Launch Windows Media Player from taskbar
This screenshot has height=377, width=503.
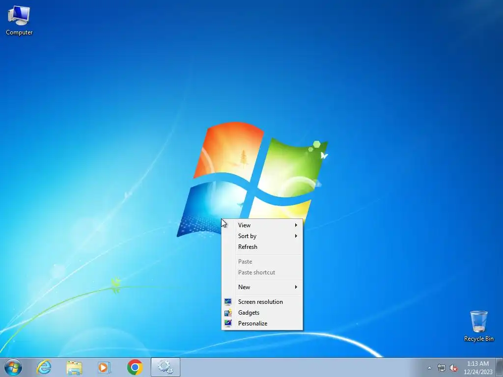coord(104,367)
